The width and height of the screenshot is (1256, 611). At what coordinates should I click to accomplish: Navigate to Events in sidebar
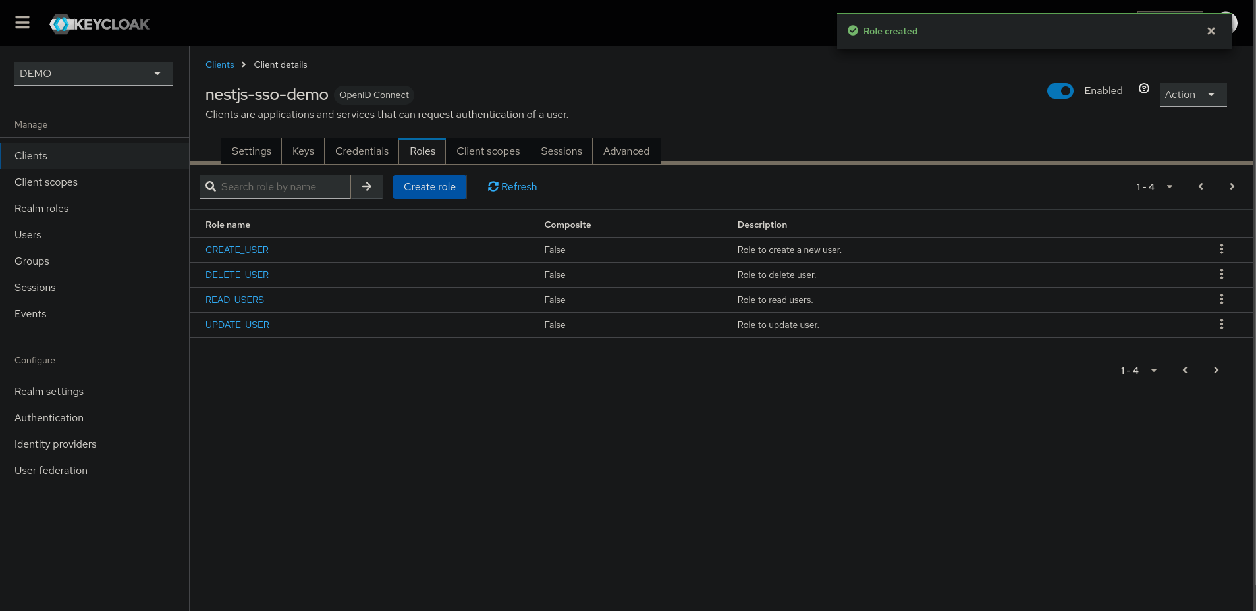click(94, 314)
